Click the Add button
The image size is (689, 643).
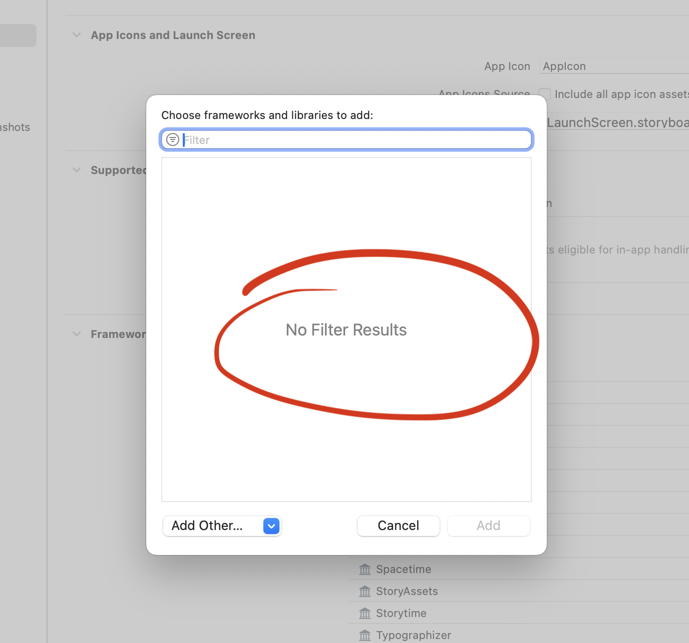pyautogui.click(x=488, y=526)
